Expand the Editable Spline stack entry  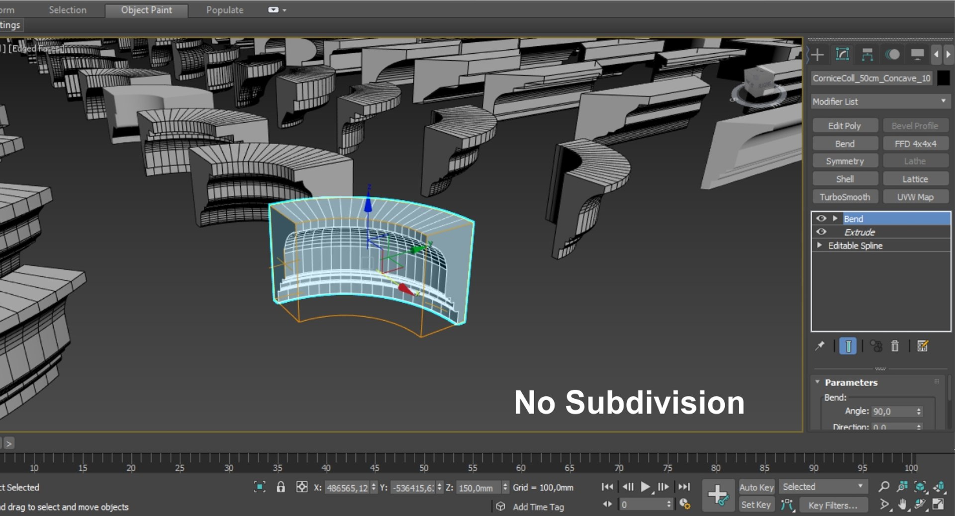(x=819, y=246)
